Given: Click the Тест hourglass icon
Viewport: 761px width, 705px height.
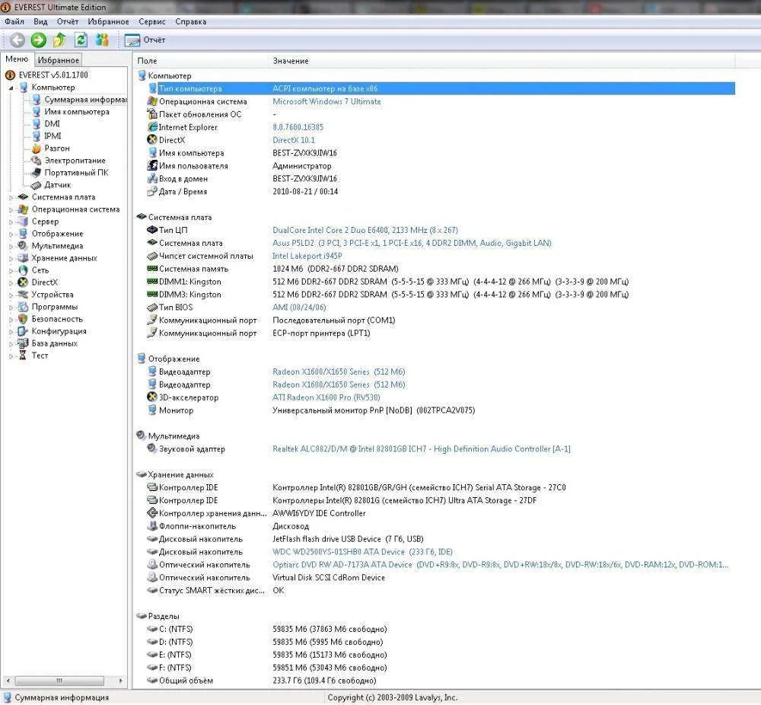Looking at the screenshot, I should click(x=23, y=356).
